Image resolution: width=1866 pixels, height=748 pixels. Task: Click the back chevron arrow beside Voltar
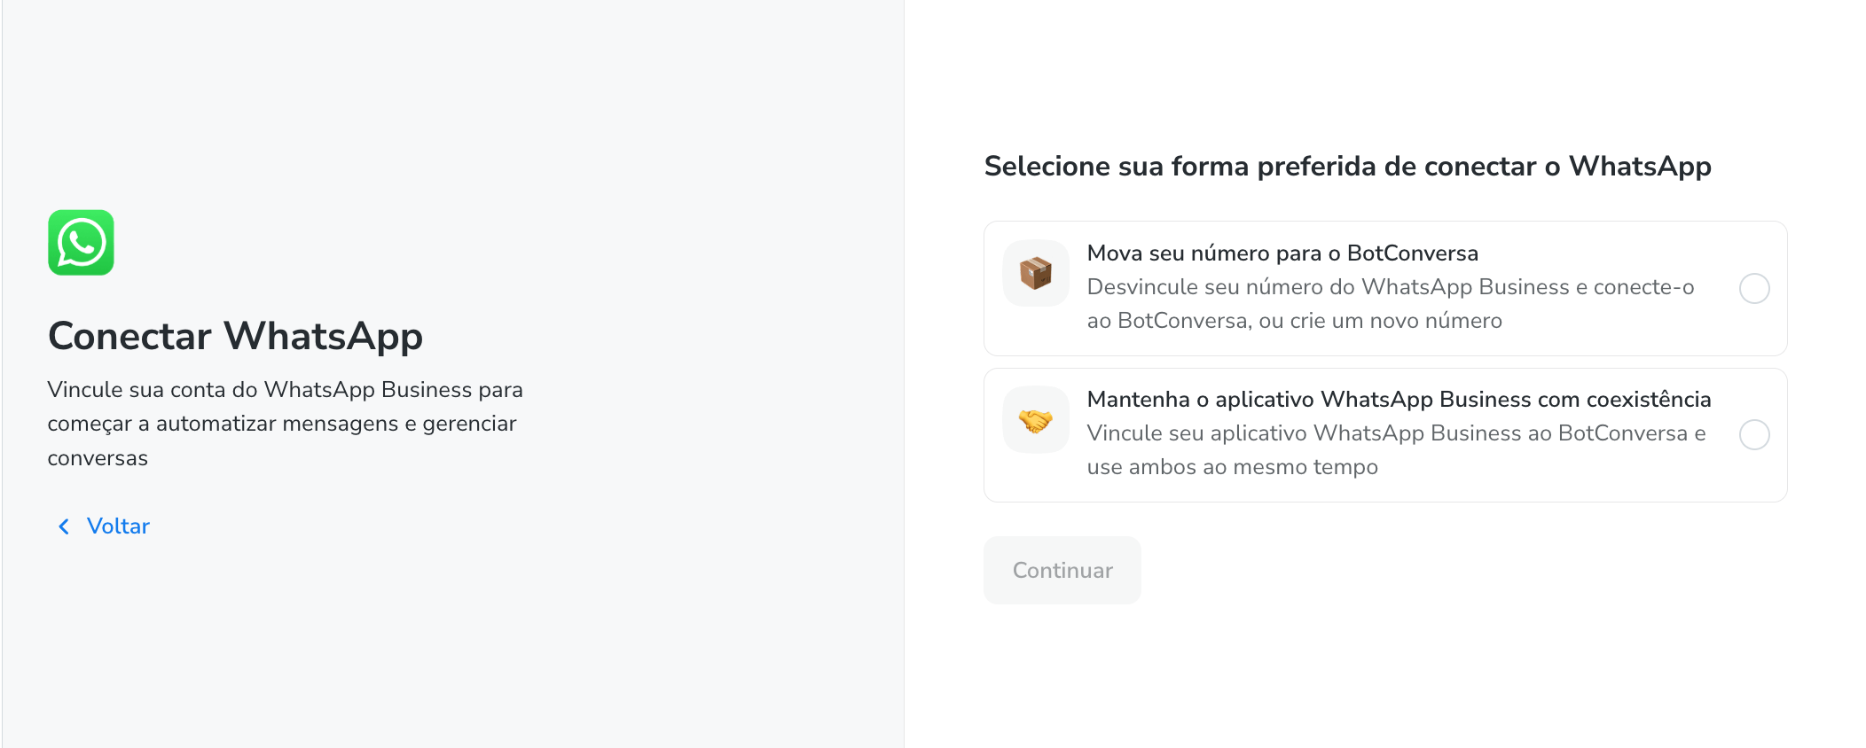point(64,526)
